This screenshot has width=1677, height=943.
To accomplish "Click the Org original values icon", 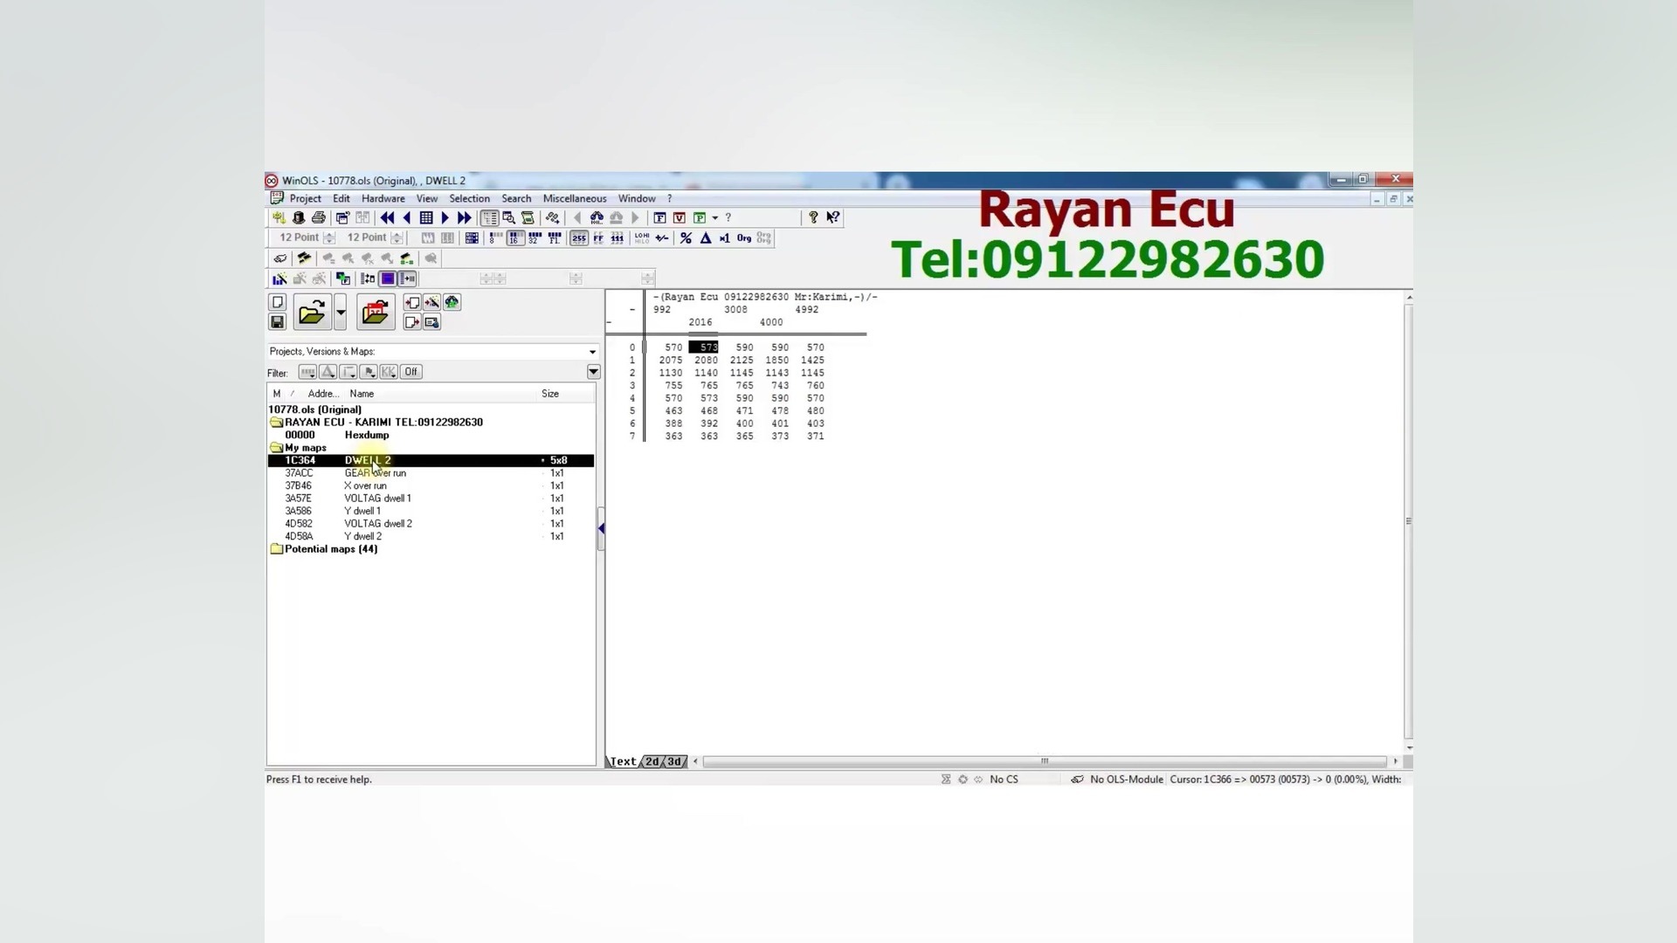I will [x=744, y=237].
